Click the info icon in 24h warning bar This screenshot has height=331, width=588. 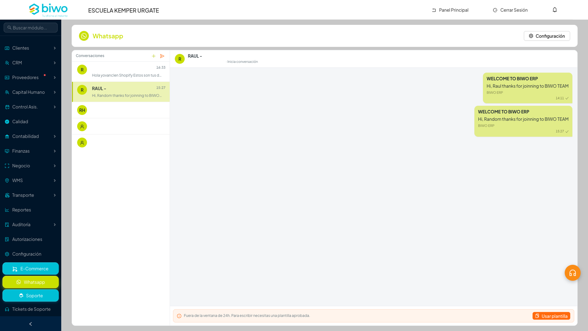[x=179, y=316]
